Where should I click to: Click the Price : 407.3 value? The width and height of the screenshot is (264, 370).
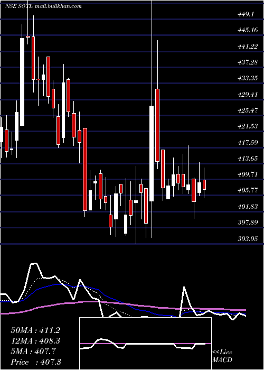click(36, 362)
